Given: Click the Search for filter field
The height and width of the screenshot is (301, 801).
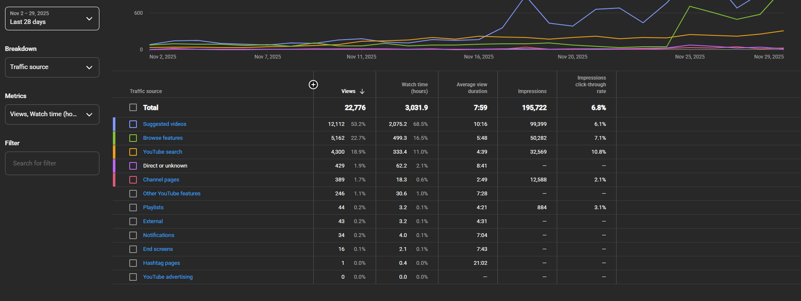Looking at the screenshot, I should click(52, 163).
